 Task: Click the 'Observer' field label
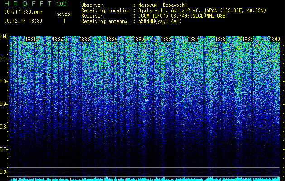92,5
